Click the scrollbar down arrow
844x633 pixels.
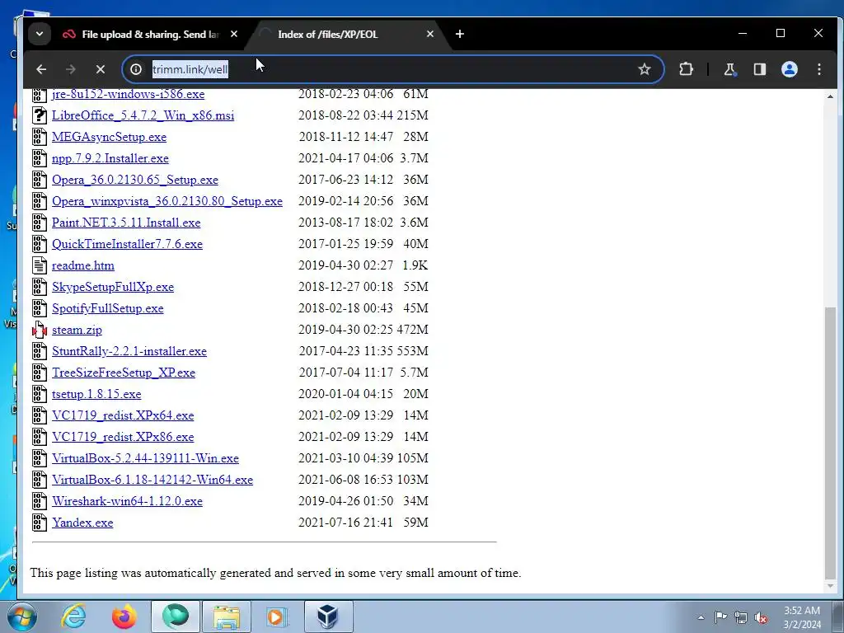click(x=831, y=586)
